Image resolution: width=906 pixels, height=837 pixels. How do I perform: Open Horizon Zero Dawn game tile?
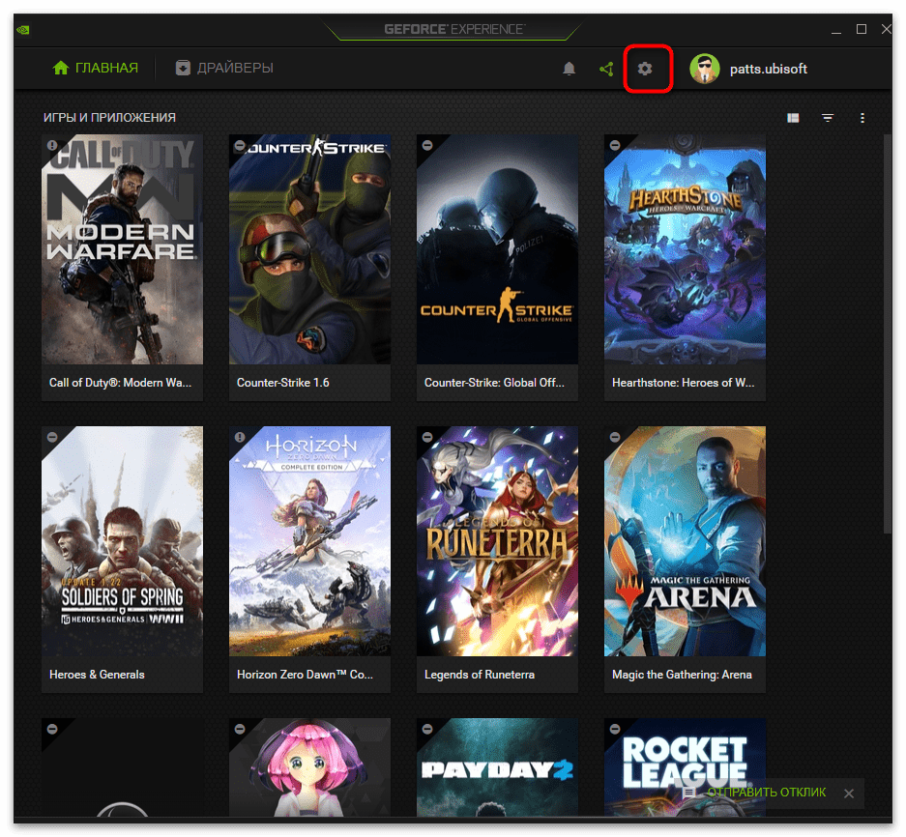(x=309, y=541)
